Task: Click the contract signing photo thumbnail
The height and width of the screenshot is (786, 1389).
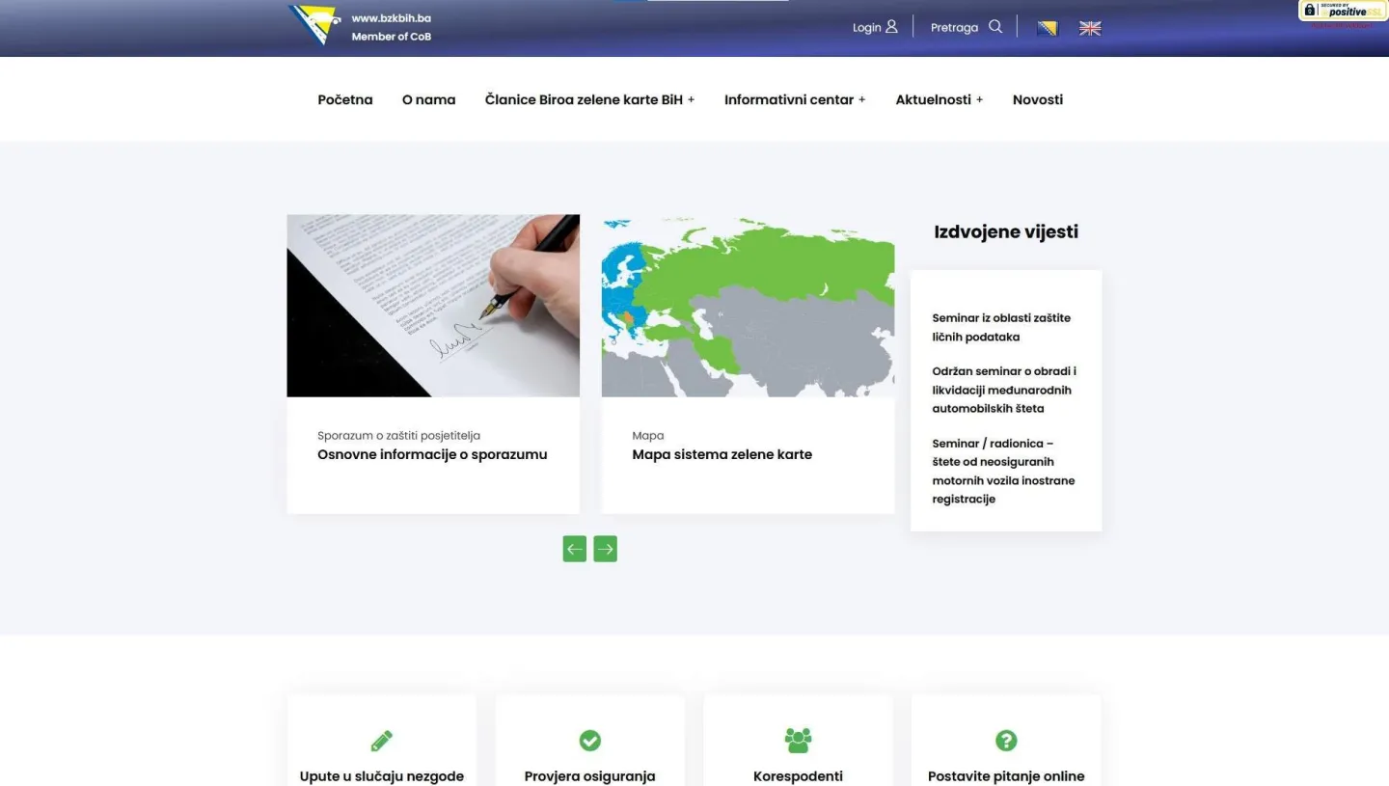Action: click(x=433, y=306)
